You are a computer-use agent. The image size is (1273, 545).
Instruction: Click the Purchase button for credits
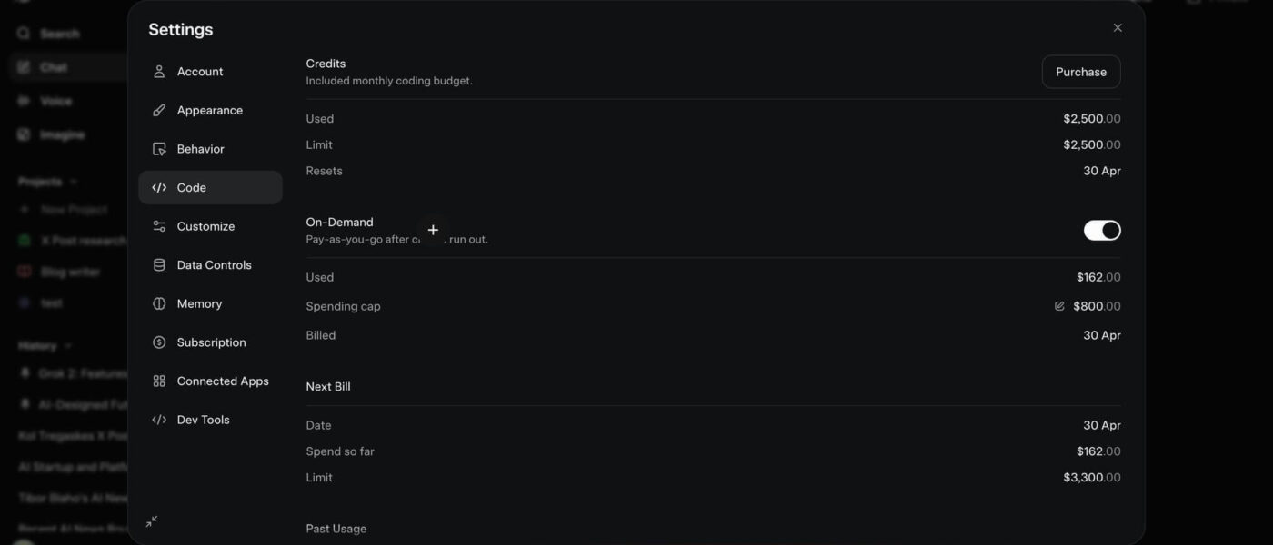[x=1081, y=71]
